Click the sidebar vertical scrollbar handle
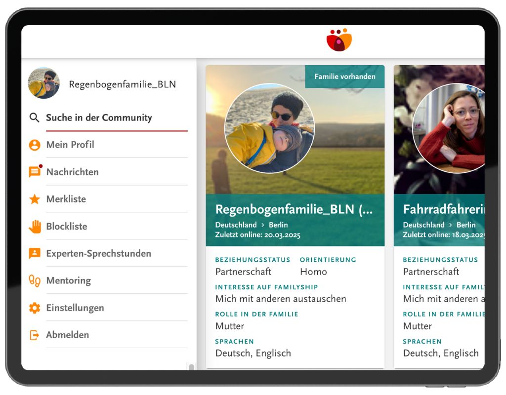 click(x=191, y=366)
